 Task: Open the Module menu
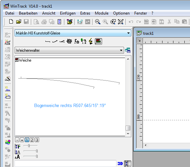click(101, 13)
